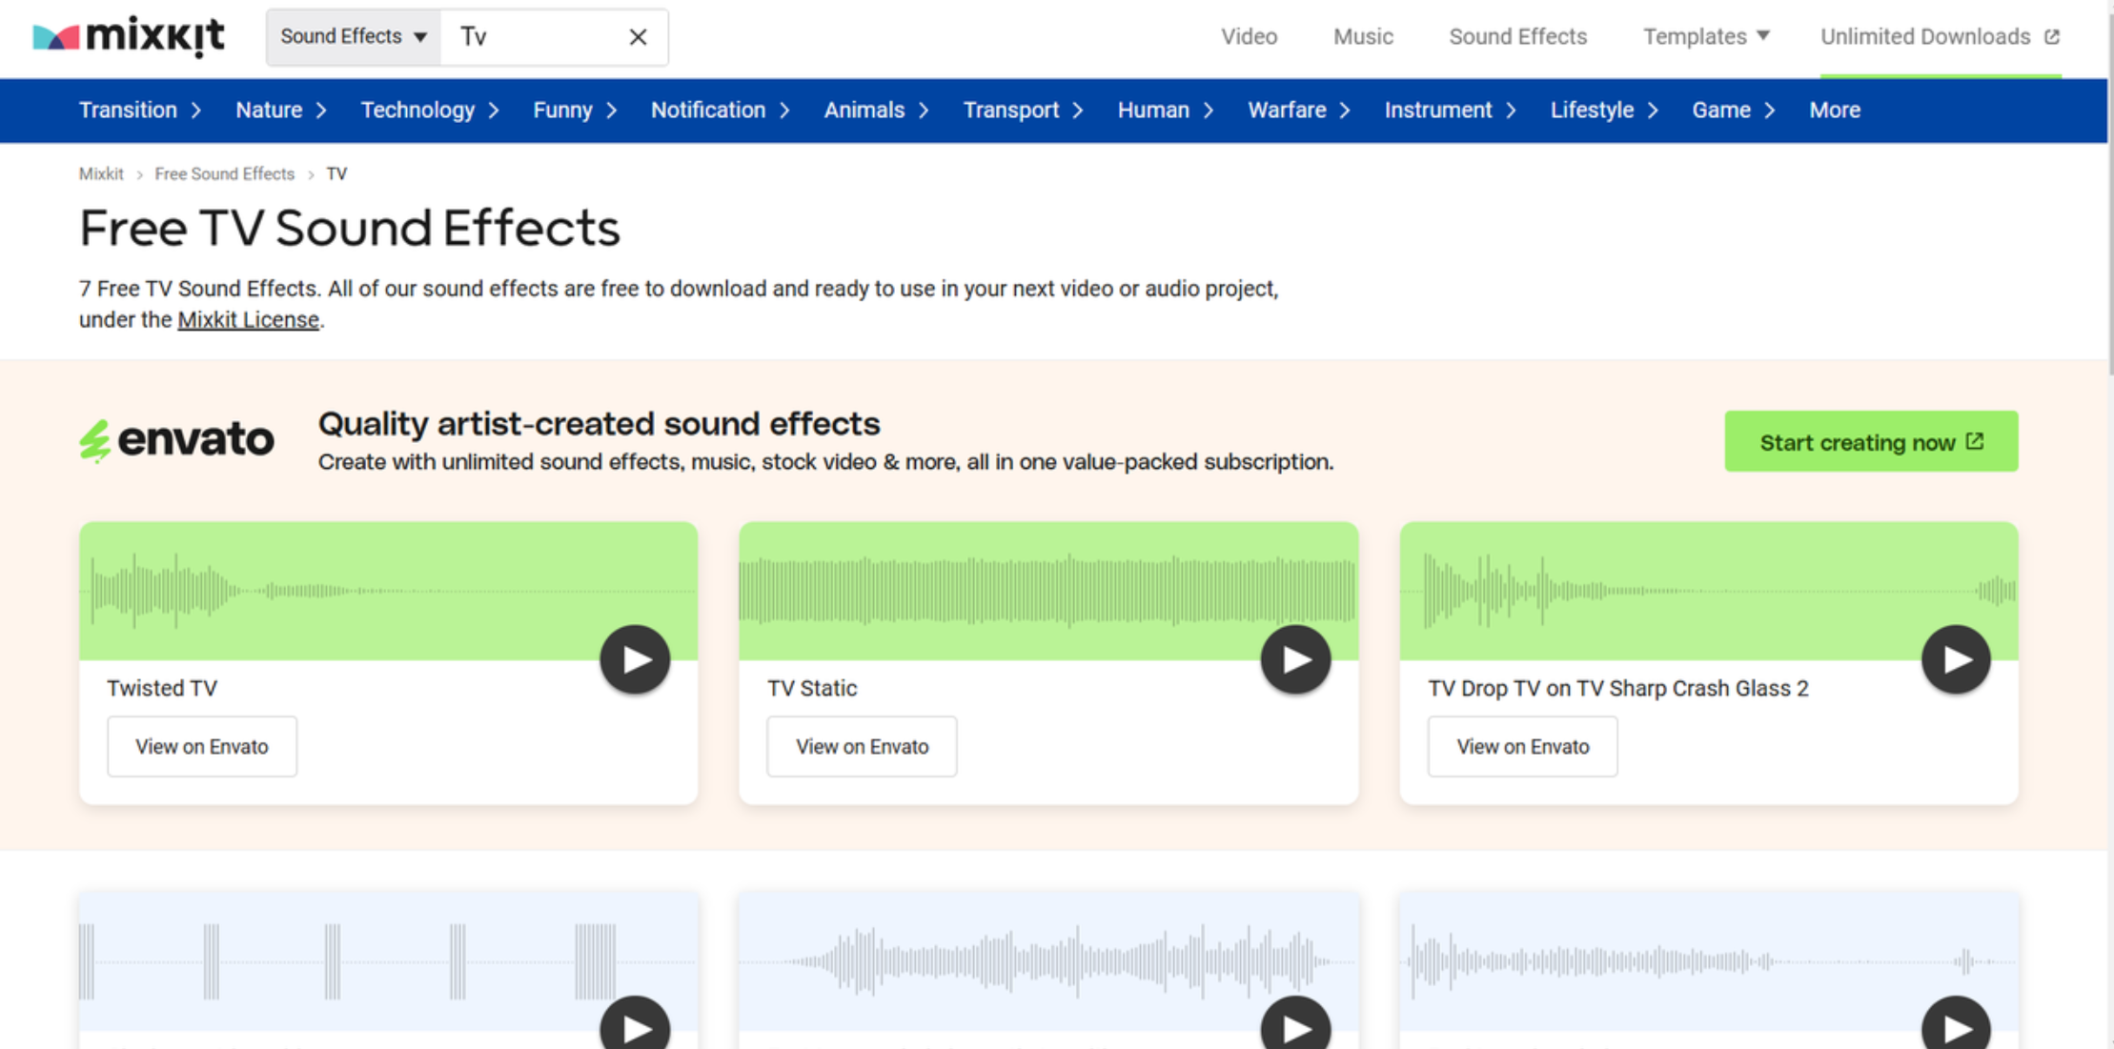Viewport: 2114px width, 1049px height.
Task: Play the TV Static preview
Action: (x=1294, y=658)
